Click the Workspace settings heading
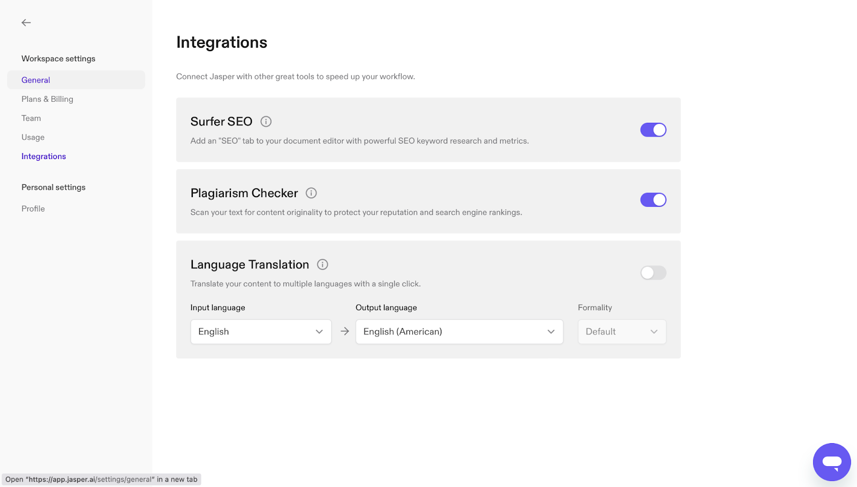This screenshot has width=857, height=487. [58, 58]
